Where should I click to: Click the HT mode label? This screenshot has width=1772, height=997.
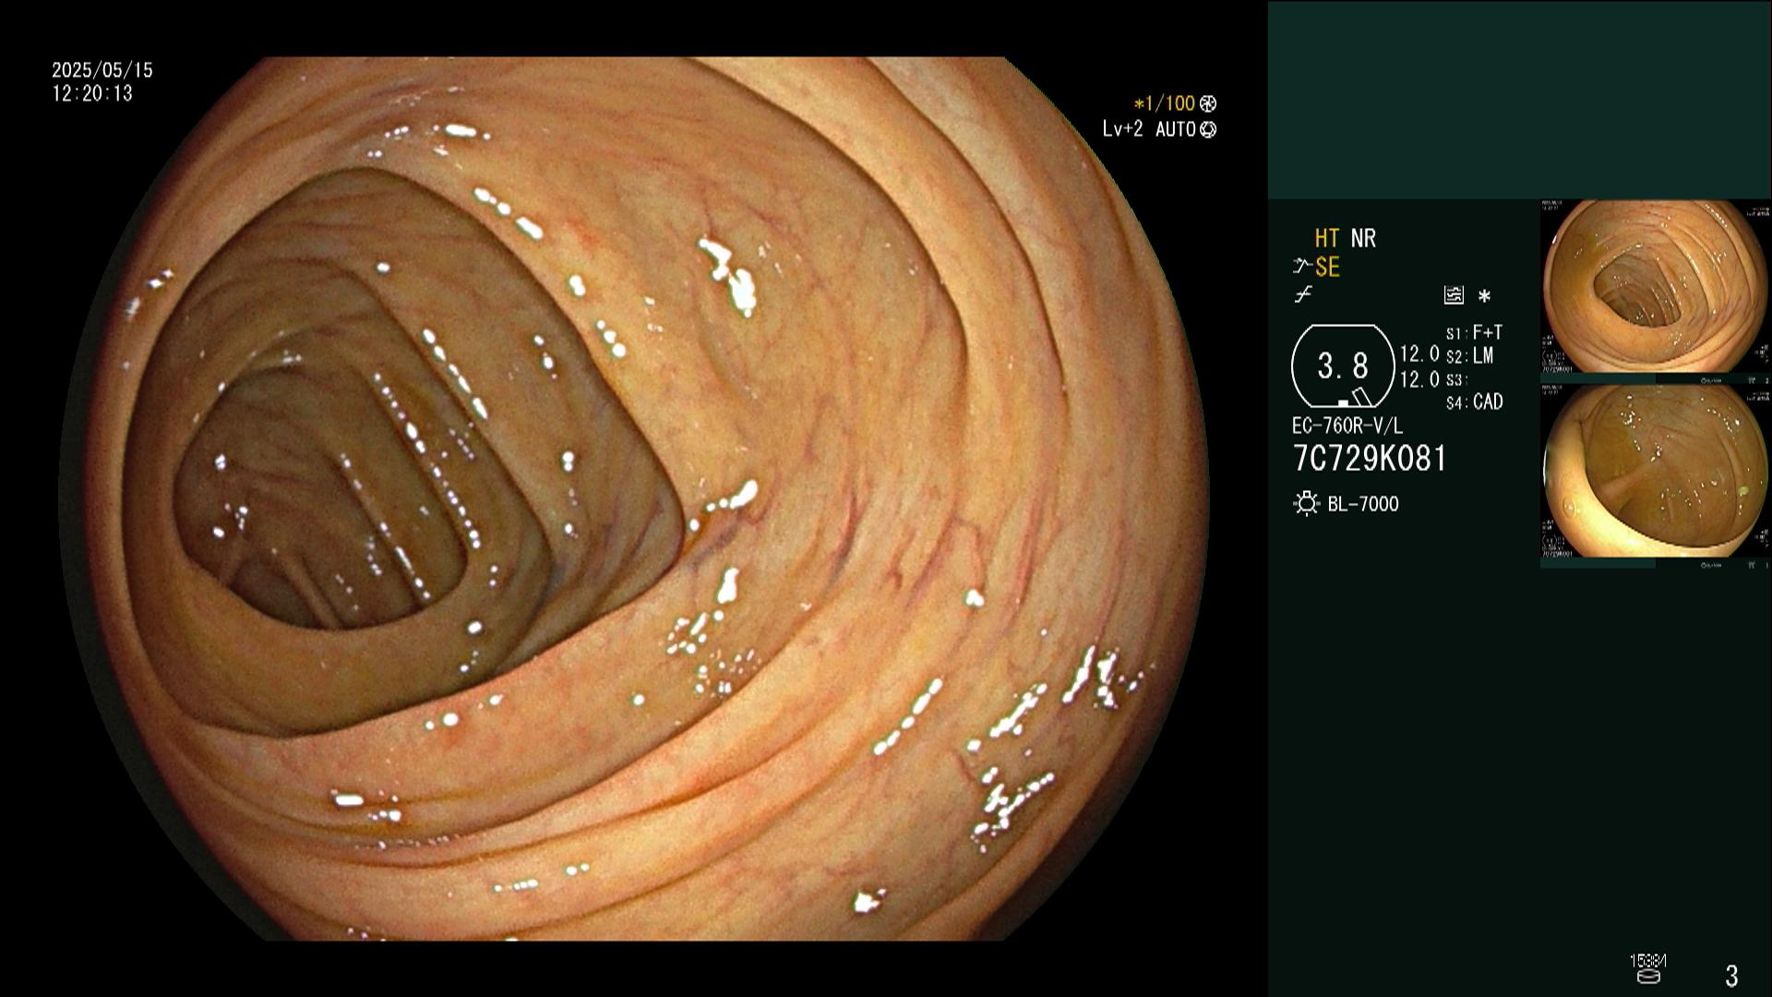pyautogui.click(x=1327, y=238)
